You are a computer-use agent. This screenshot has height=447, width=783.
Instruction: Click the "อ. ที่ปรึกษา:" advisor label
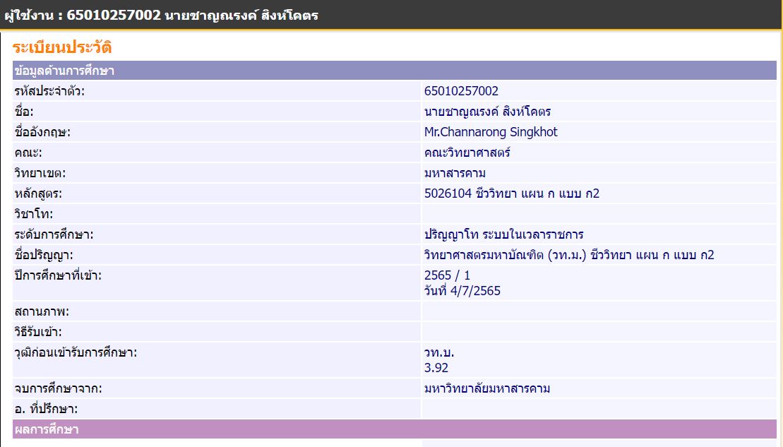(x=46, y=409)
